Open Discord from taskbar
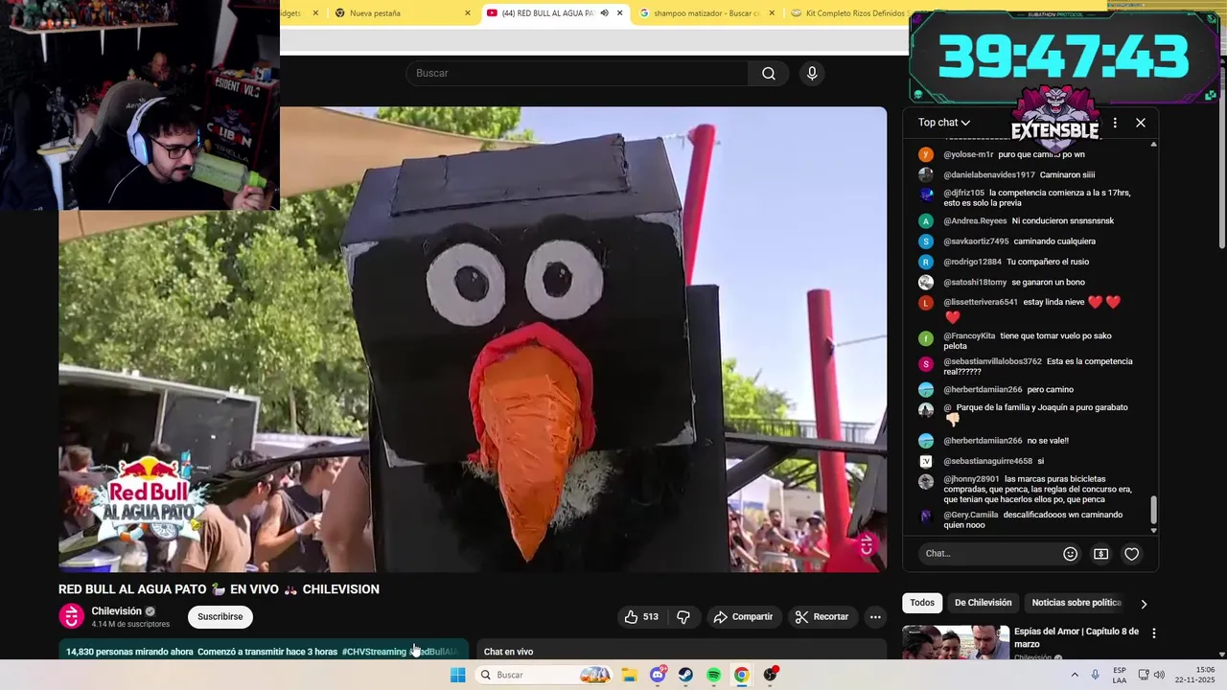This screenshot has height=690, width=1227. click(658, 675)
